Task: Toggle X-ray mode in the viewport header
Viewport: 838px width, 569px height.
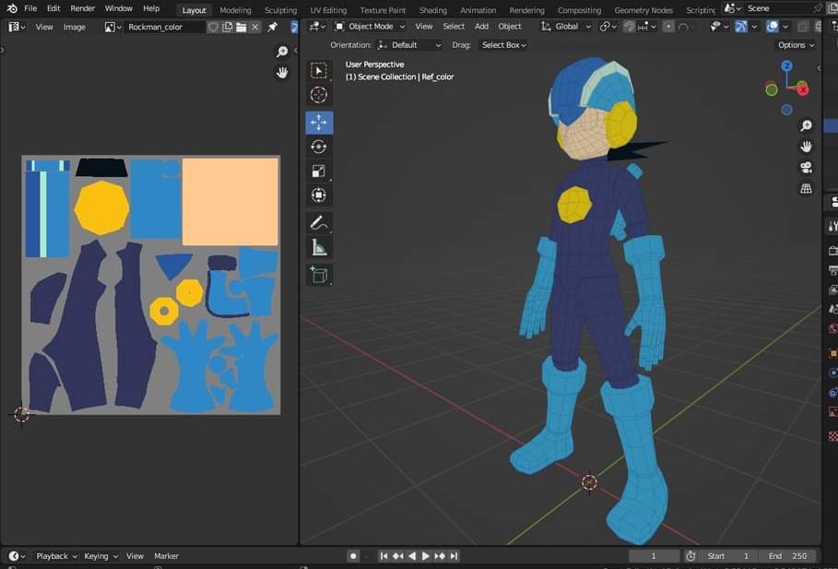Action: click(x=803, y=26)
